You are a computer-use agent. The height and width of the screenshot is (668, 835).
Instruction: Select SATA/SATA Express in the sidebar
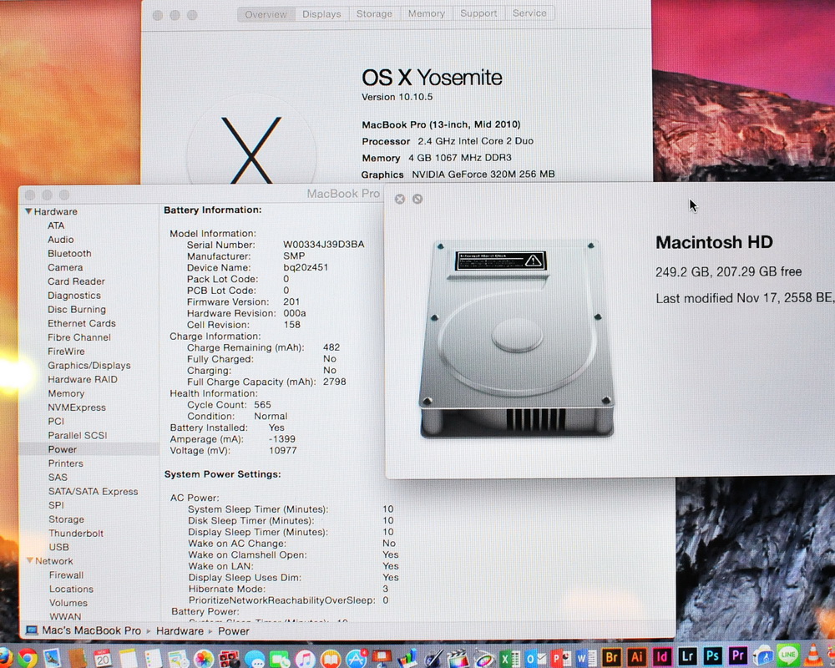93,492
